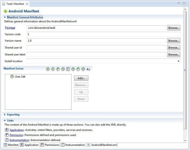Switch to the Instrumentation bottom tab
The height and width of the screenshot is (150, 190).
click(x=73, y=145)
